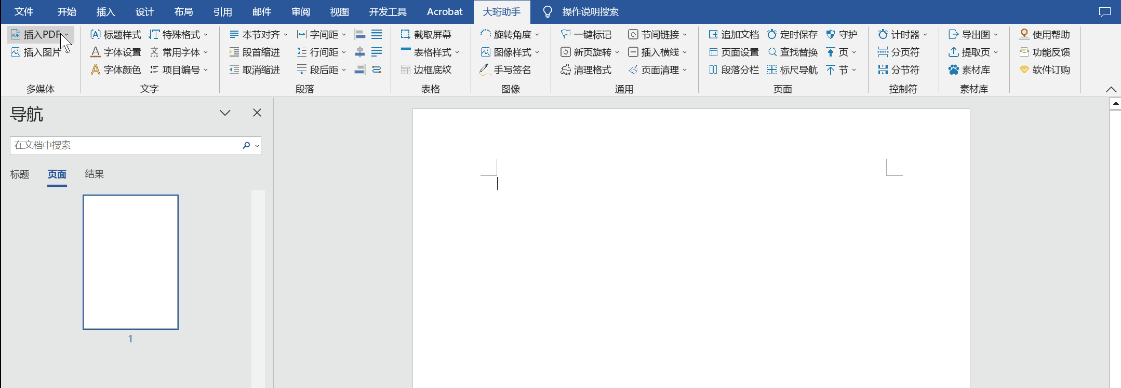Screen dimensions: 1121x388
Task: Choose 字体颜色 font color tool
Action: click(x=116, y=70)
